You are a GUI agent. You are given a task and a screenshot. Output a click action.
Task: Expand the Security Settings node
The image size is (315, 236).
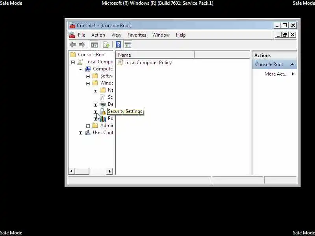(95, 112)
